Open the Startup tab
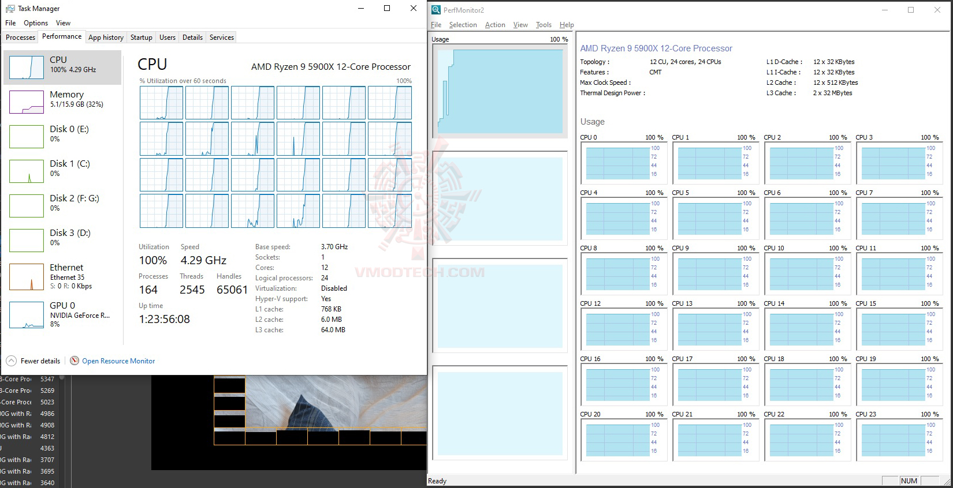Screen dimensions: 953x488 pos(142,37)
